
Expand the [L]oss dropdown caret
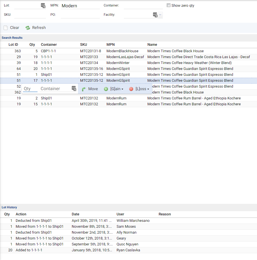(x=148, y=89)
